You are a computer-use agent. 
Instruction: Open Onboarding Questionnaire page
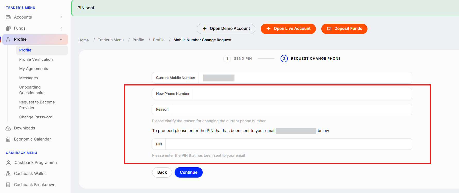point(32,90)
